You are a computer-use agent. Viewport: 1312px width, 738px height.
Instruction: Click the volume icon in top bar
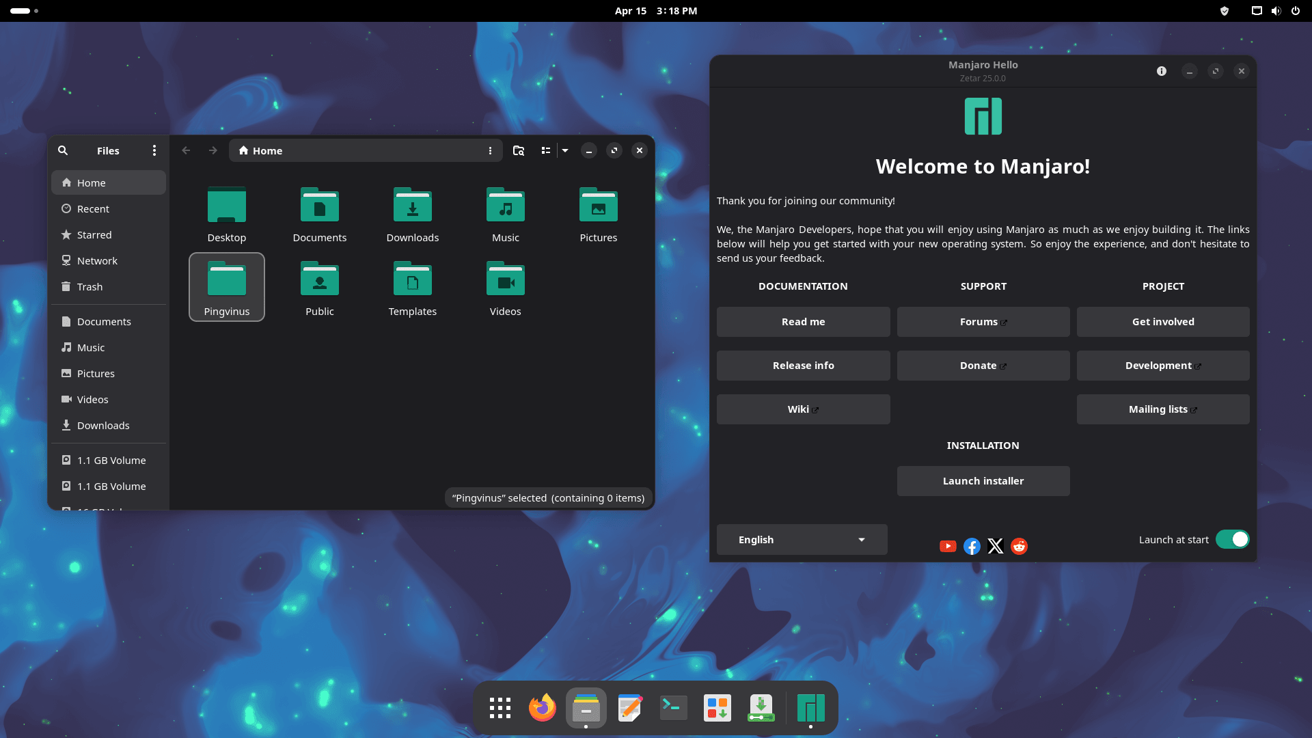click(1276, 11)
